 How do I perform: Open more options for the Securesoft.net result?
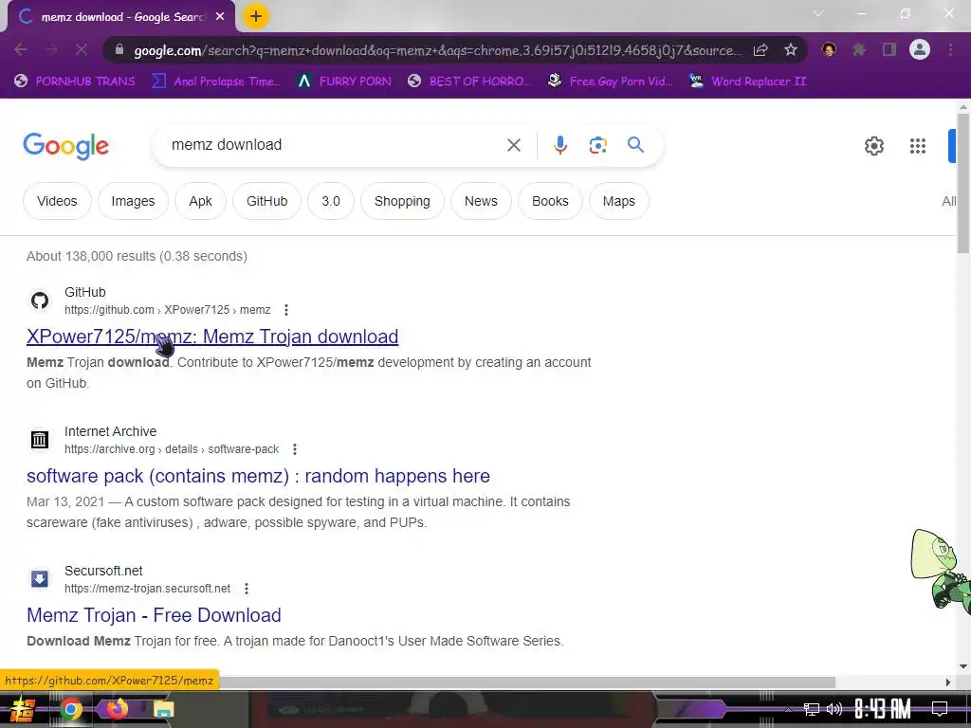coord(247,588)
